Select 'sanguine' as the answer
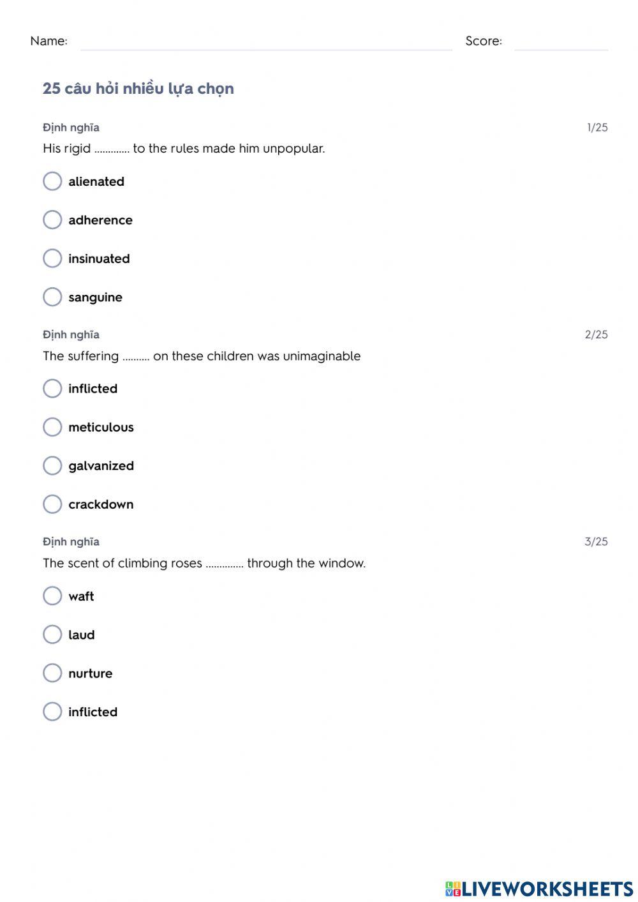This screenshot has height=902, width=638. click(x=52, y=297)
